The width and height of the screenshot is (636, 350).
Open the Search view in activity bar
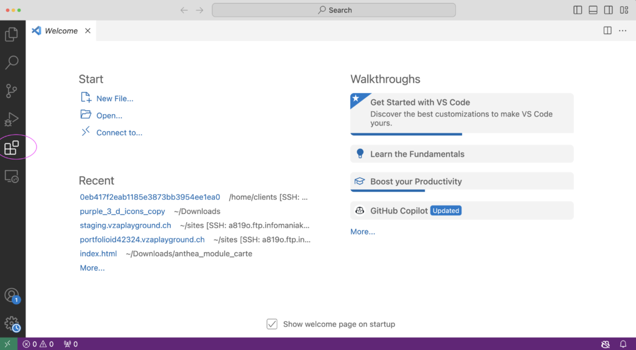pos(11,63)
